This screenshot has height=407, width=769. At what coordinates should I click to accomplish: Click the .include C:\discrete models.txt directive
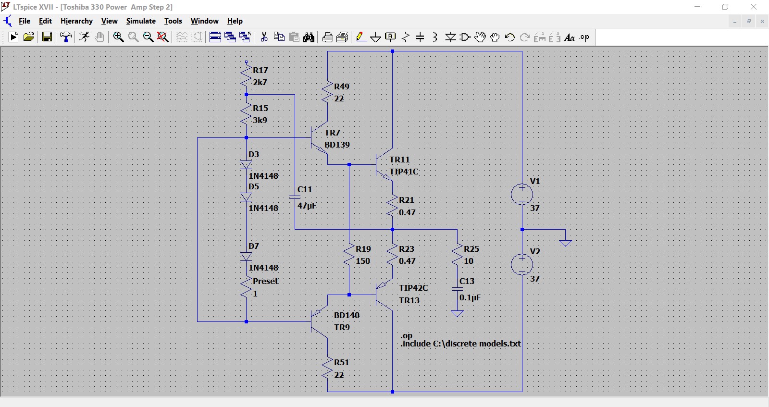pyautogui.click(x=460, y=344)
